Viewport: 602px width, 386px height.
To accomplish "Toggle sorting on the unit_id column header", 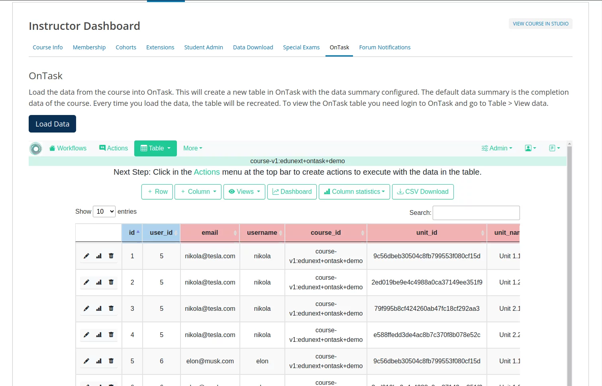I will (427, 233).
